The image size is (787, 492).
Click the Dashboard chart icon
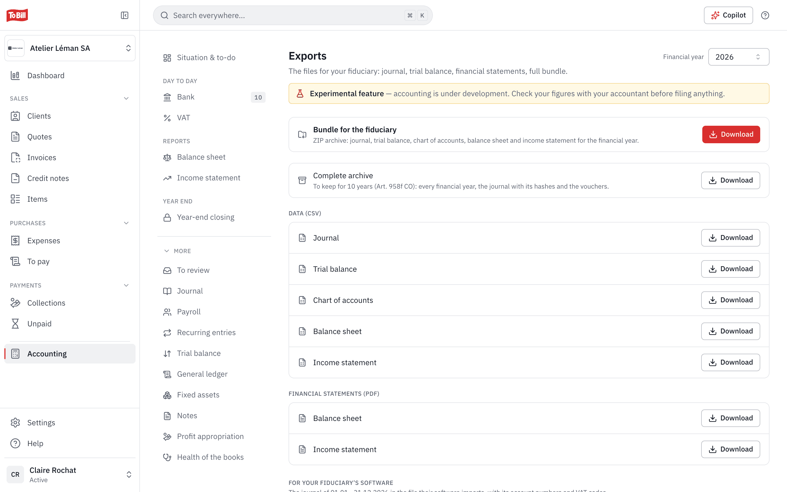pyautogui.click(x=15, y=75)
